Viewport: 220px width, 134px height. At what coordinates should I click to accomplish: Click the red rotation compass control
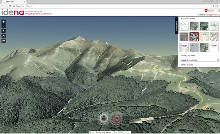(x=116, y=118)
